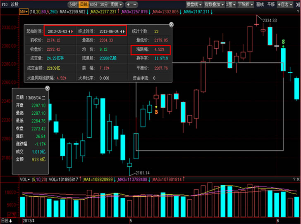Viewport: 301px width, 224px height.
Task: Close the daily quote info panel
Action: tap(47, 88)
